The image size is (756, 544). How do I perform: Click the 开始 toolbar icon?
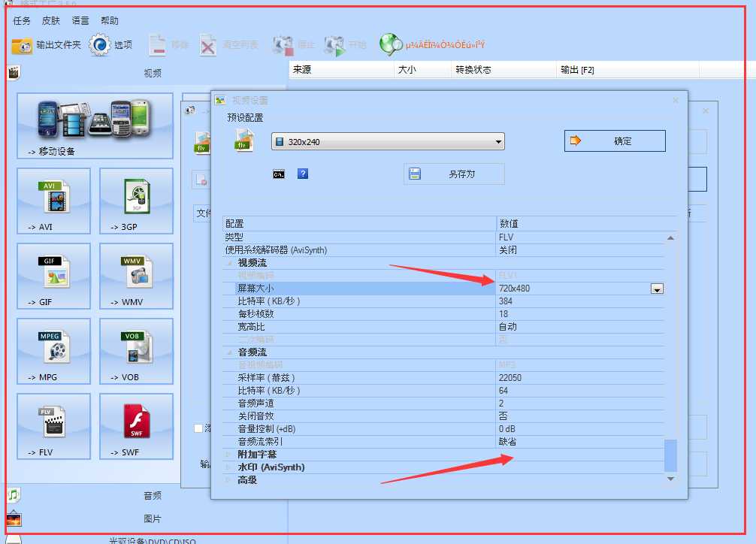[334, 45]
